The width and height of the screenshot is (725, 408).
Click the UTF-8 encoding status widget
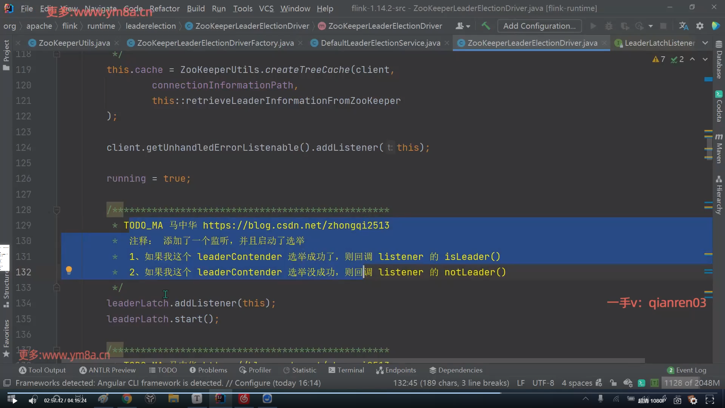pyautogui.click(x=543, y=383)
